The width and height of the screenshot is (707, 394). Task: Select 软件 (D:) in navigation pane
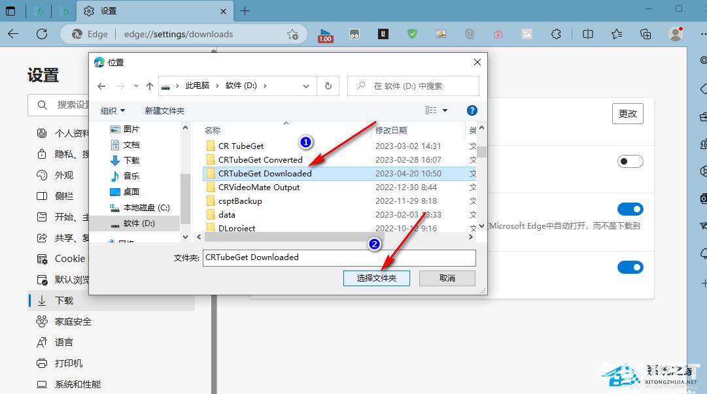[x=133, y=223]
